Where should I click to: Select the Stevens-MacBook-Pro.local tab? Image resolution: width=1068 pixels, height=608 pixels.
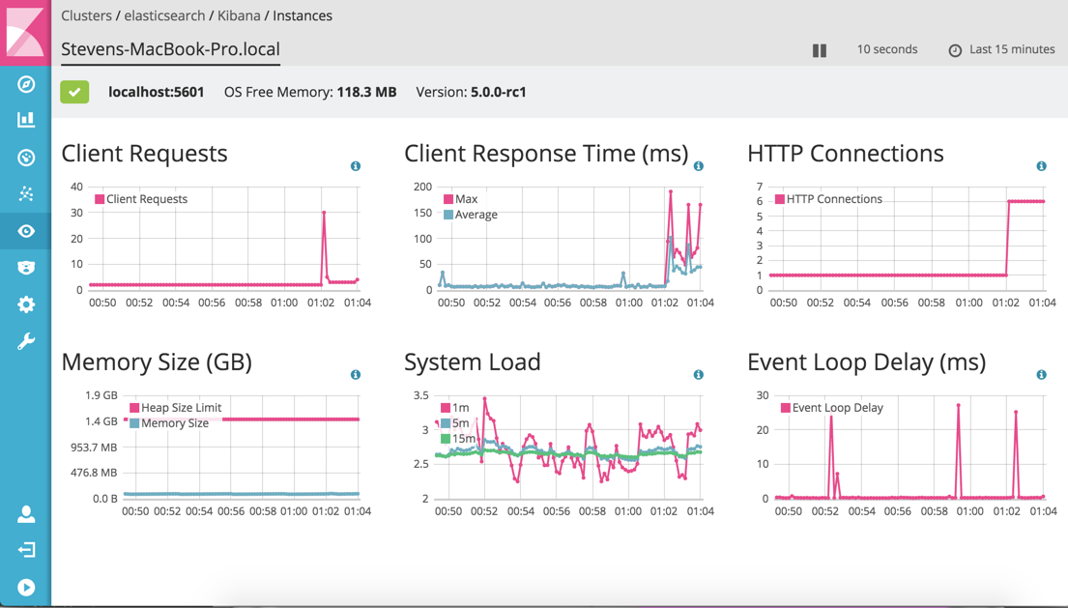(x=170, y=49)
